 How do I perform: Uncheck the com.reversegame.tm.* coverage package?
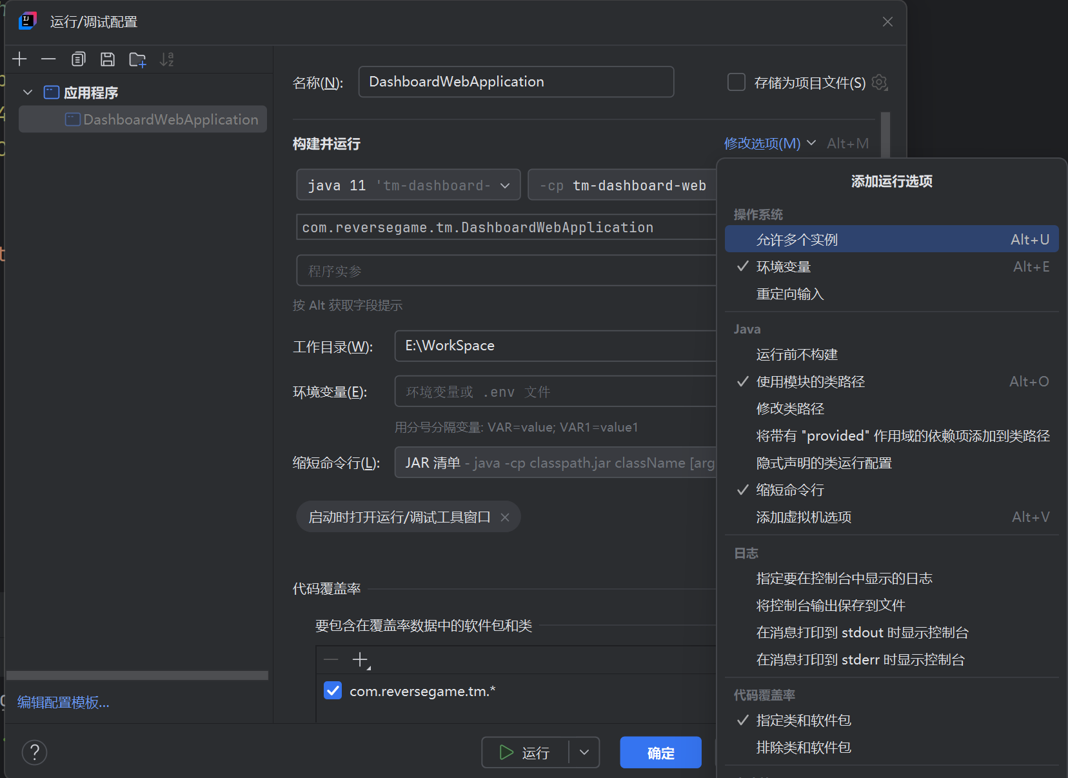pyautogui.click(x=333, y=690)
